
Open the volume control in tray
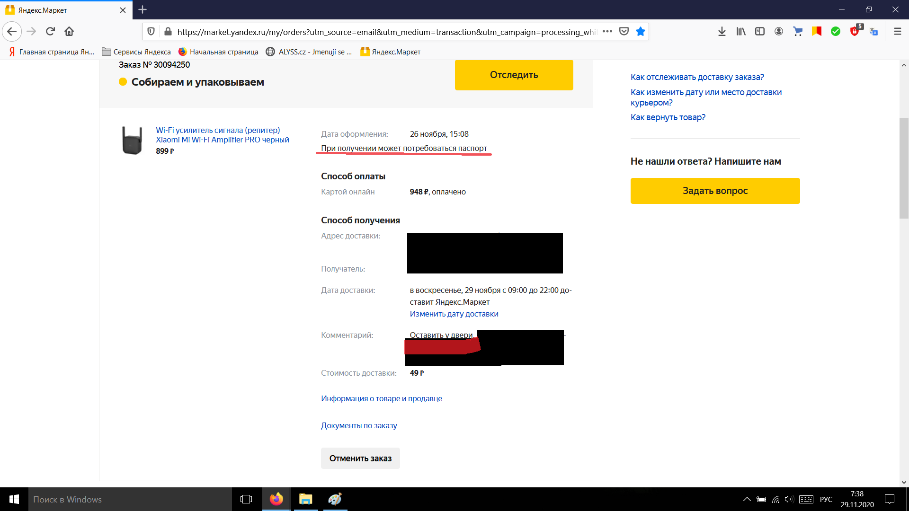click(x=789, y=499)
